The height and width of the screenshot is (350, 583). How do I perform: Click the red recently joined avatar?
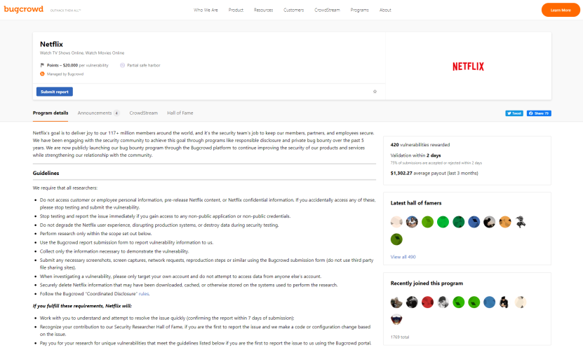(x=427, y=302)
